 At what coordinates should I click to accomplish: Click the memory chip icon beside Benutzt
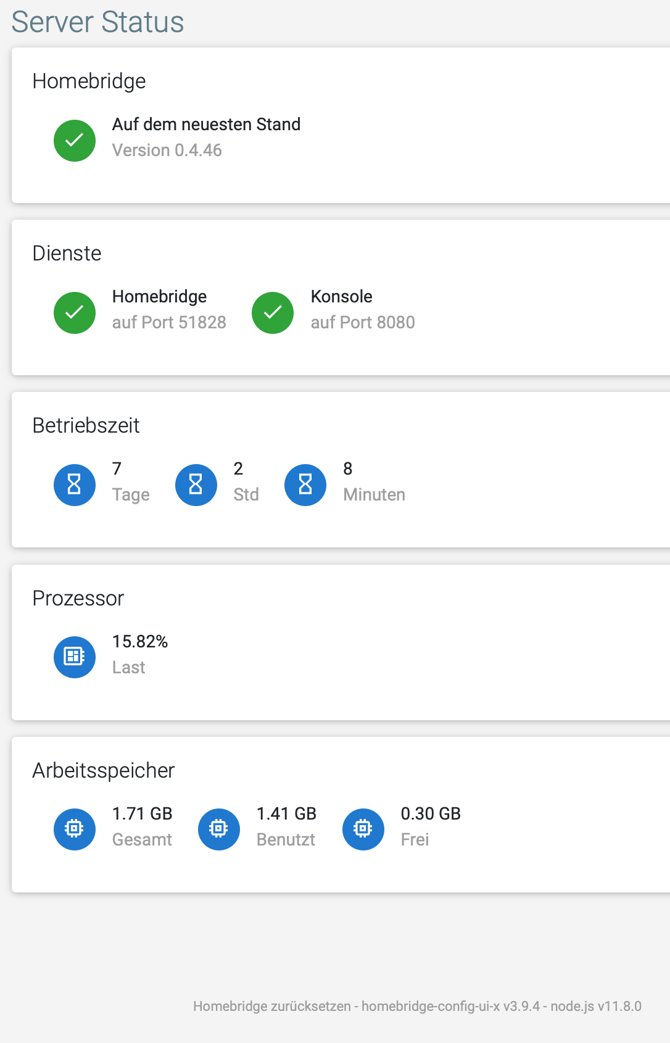(219, 829)
